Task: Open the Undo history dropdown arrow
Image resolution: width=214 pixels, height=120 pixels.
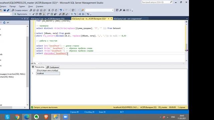Action: (64, 10)
